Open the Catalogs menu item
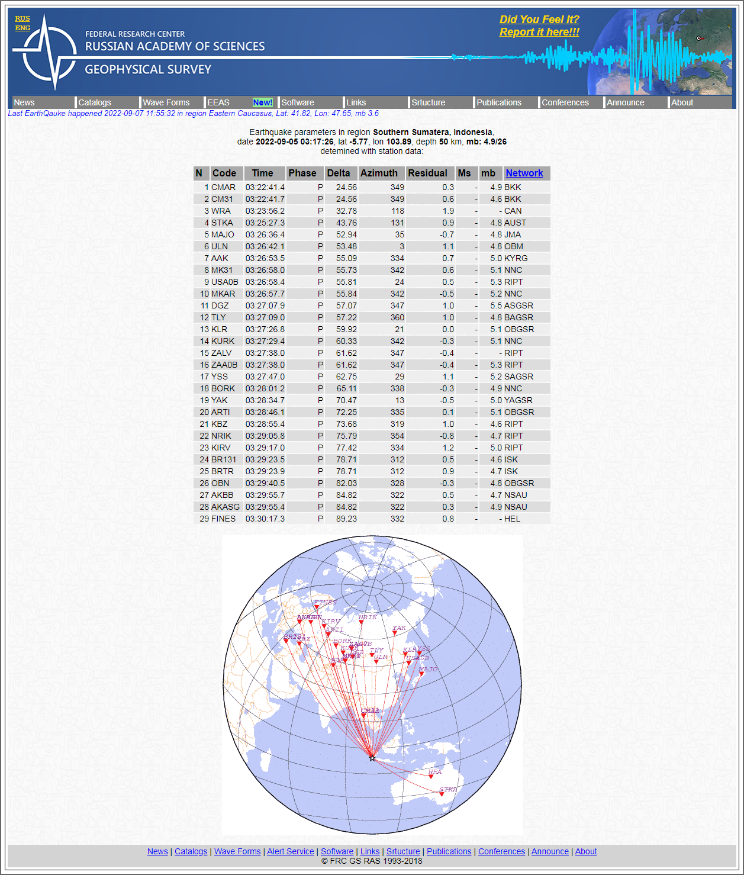The height and width of the screenshot is (875, 744). point(94,102)
